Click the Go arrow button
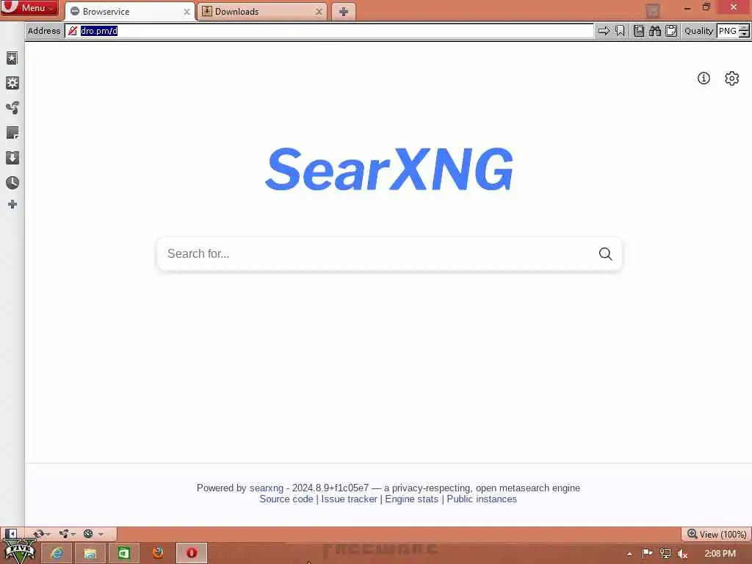 pos(604,31)
